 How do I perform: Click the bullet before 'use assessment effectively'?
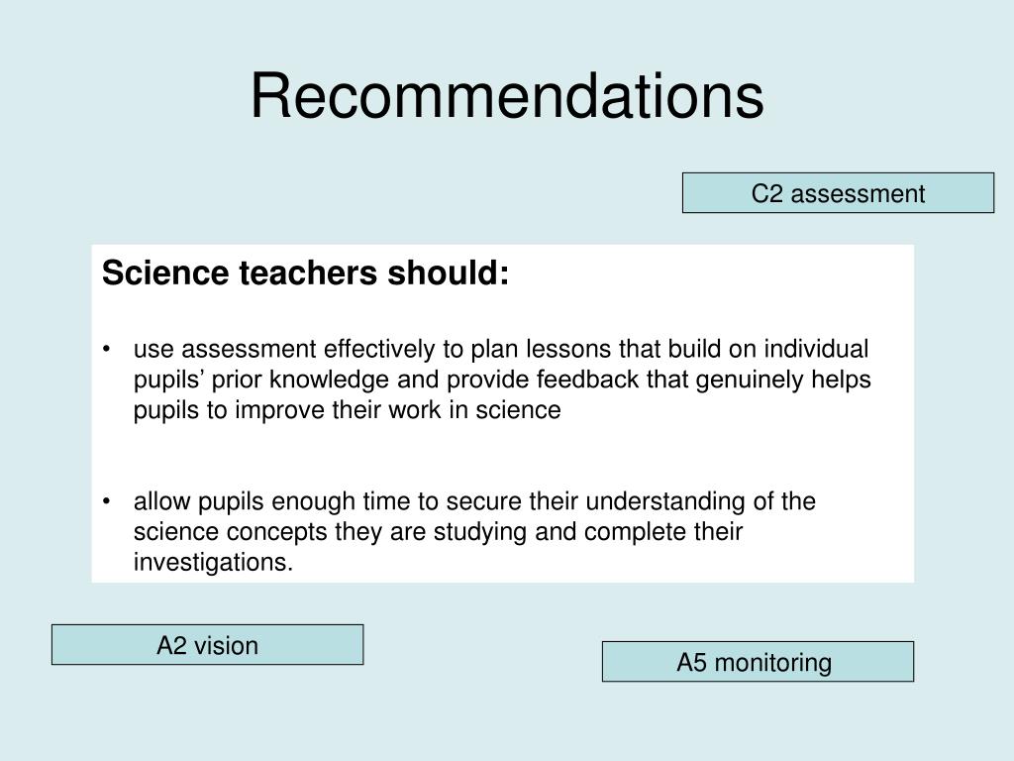click(107, 350)
